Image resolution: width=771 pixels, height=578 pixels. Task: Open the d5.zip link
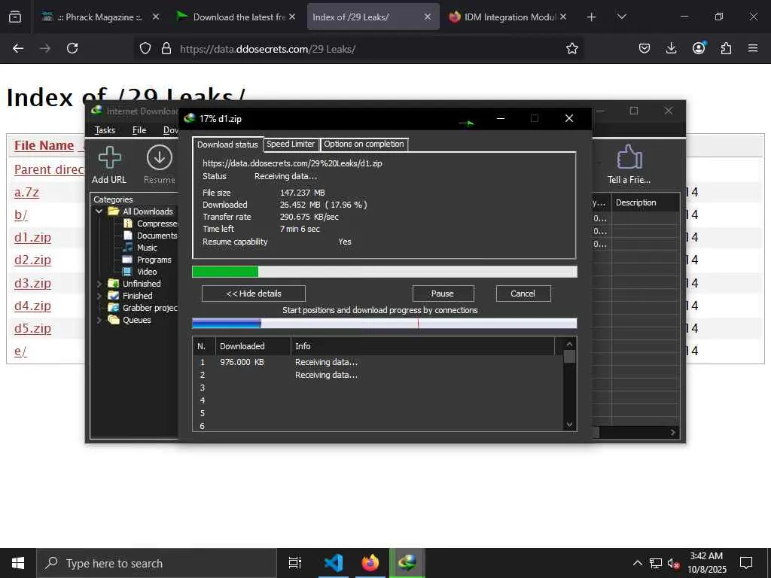pos(32,328)
